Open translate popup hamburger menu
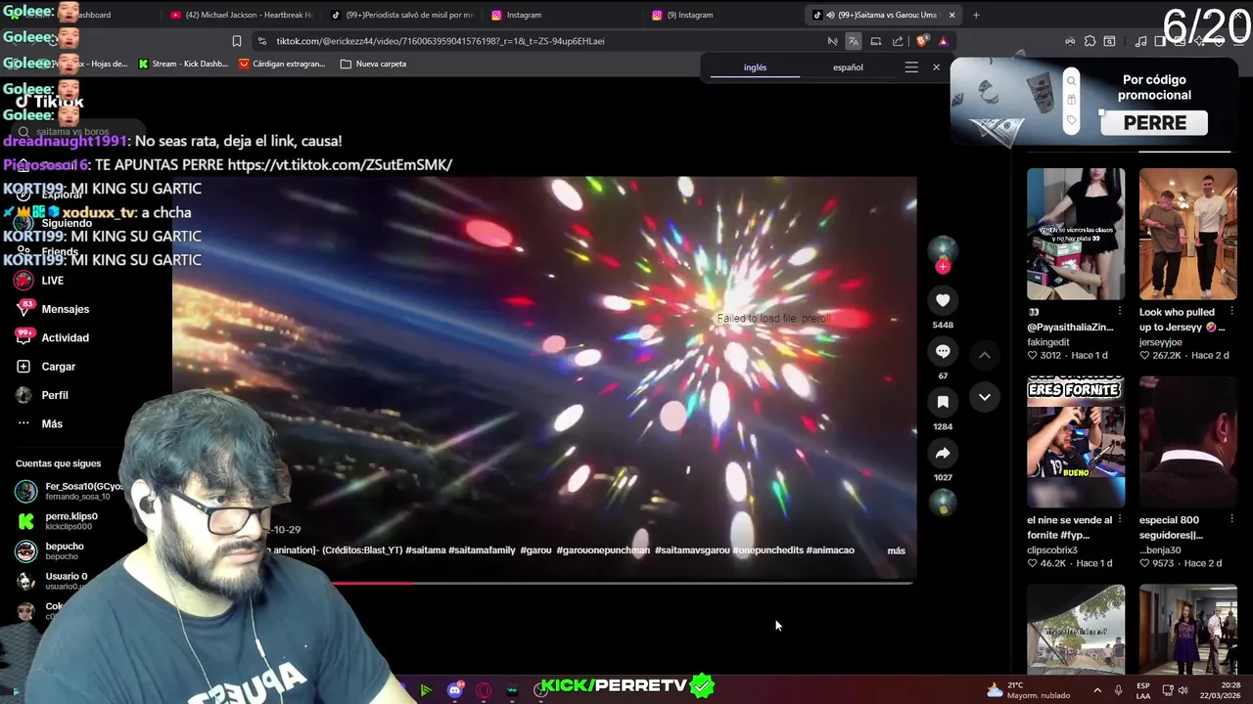Viewport: 1253px width, 704px height. [x=911, y=67]
